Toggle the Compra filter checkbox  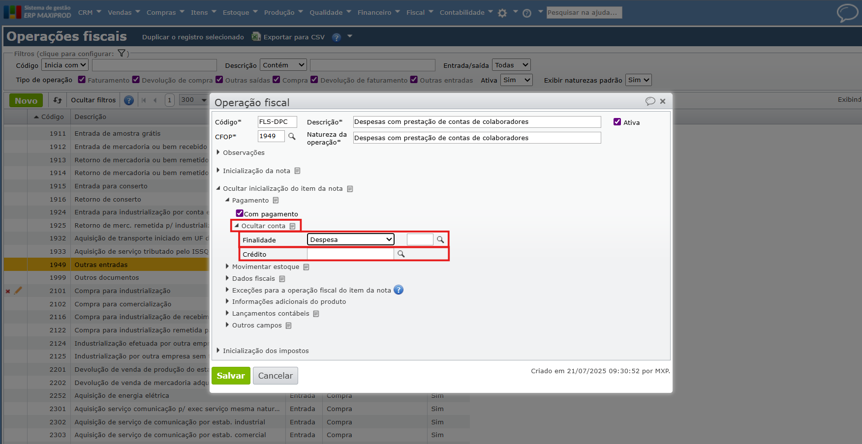point(277,80)
